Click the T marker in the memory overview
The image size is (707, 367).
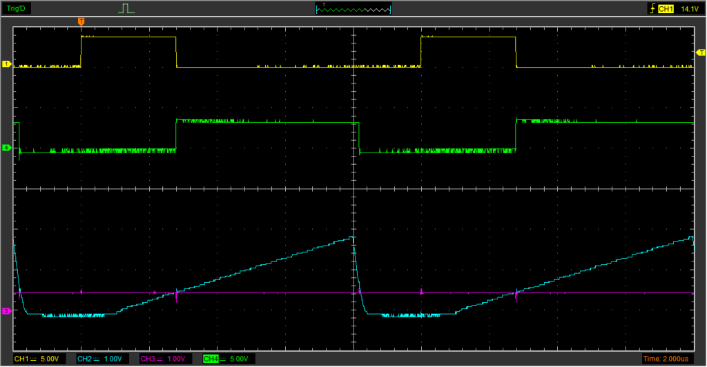(x=324, y=5)
